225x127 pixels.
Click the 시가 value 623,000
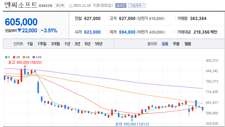pos(92,32)
